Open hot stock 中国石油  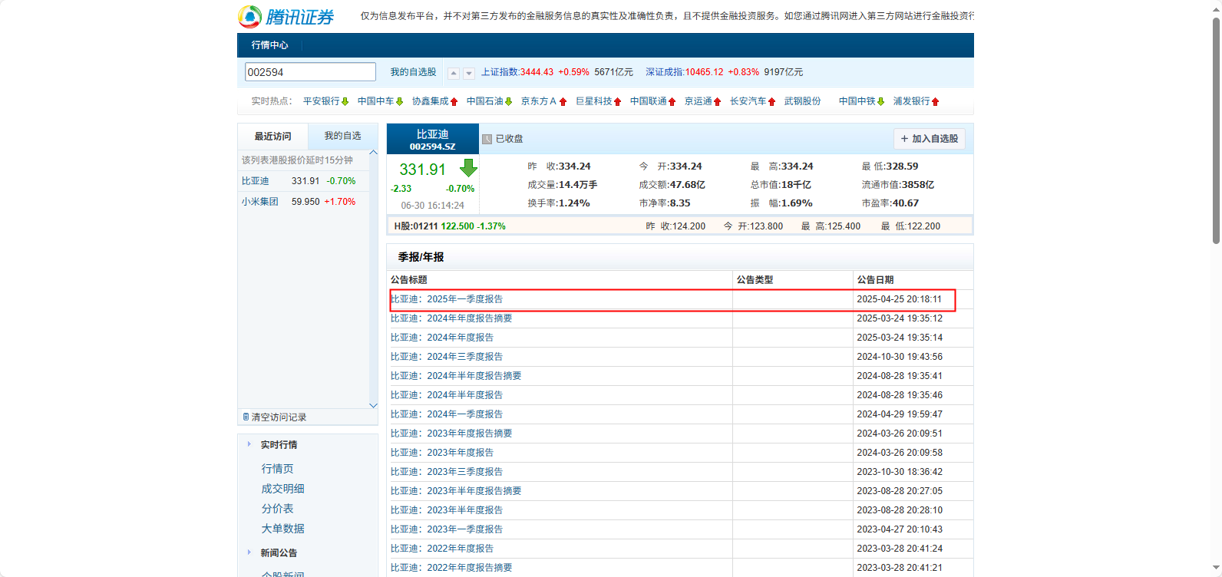pyautogui.click(x=484, y=101)
